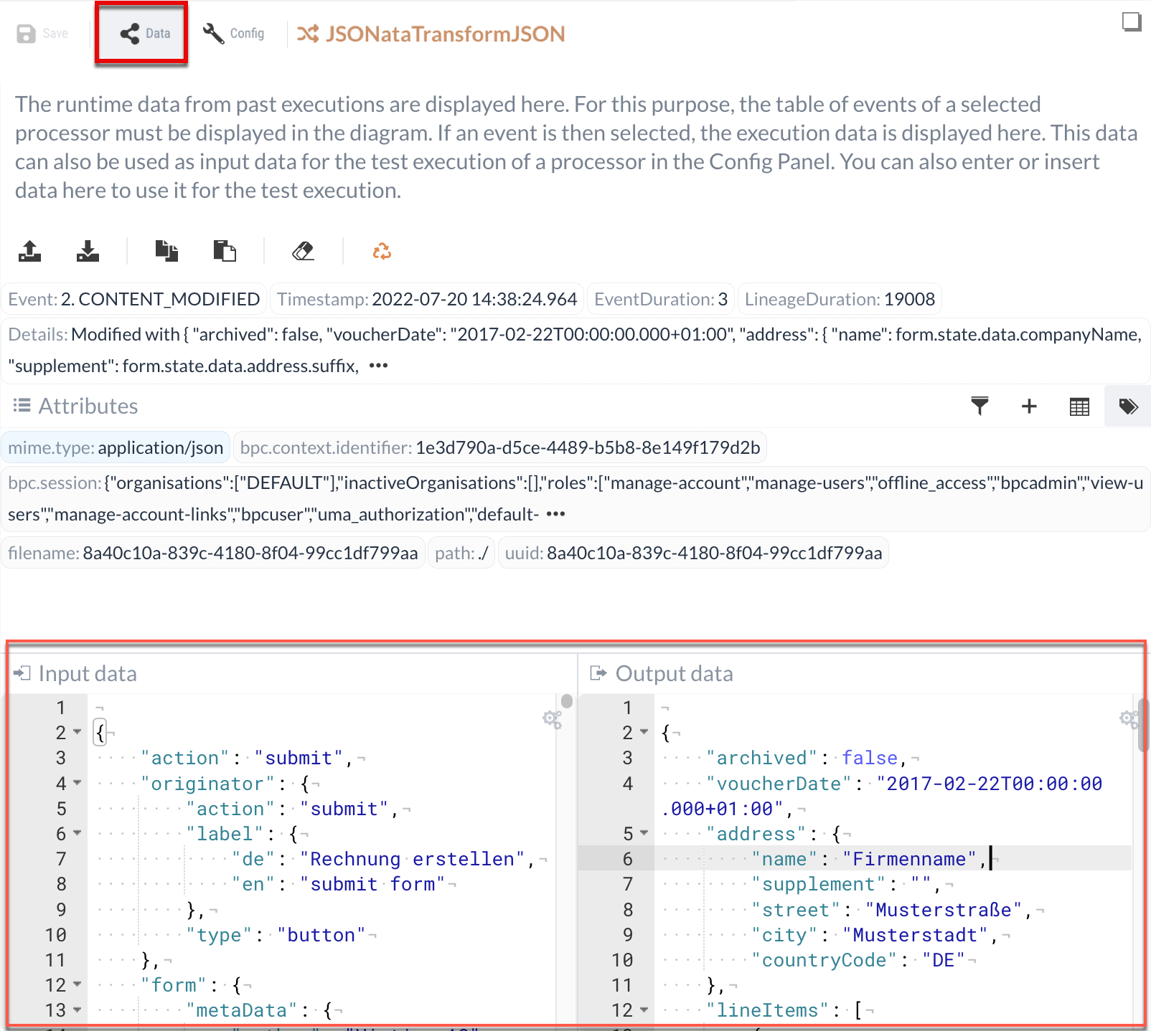Click "Rechnung erstellen" value in input editor
The image size is (1151, 1031).
pos(413,859)
